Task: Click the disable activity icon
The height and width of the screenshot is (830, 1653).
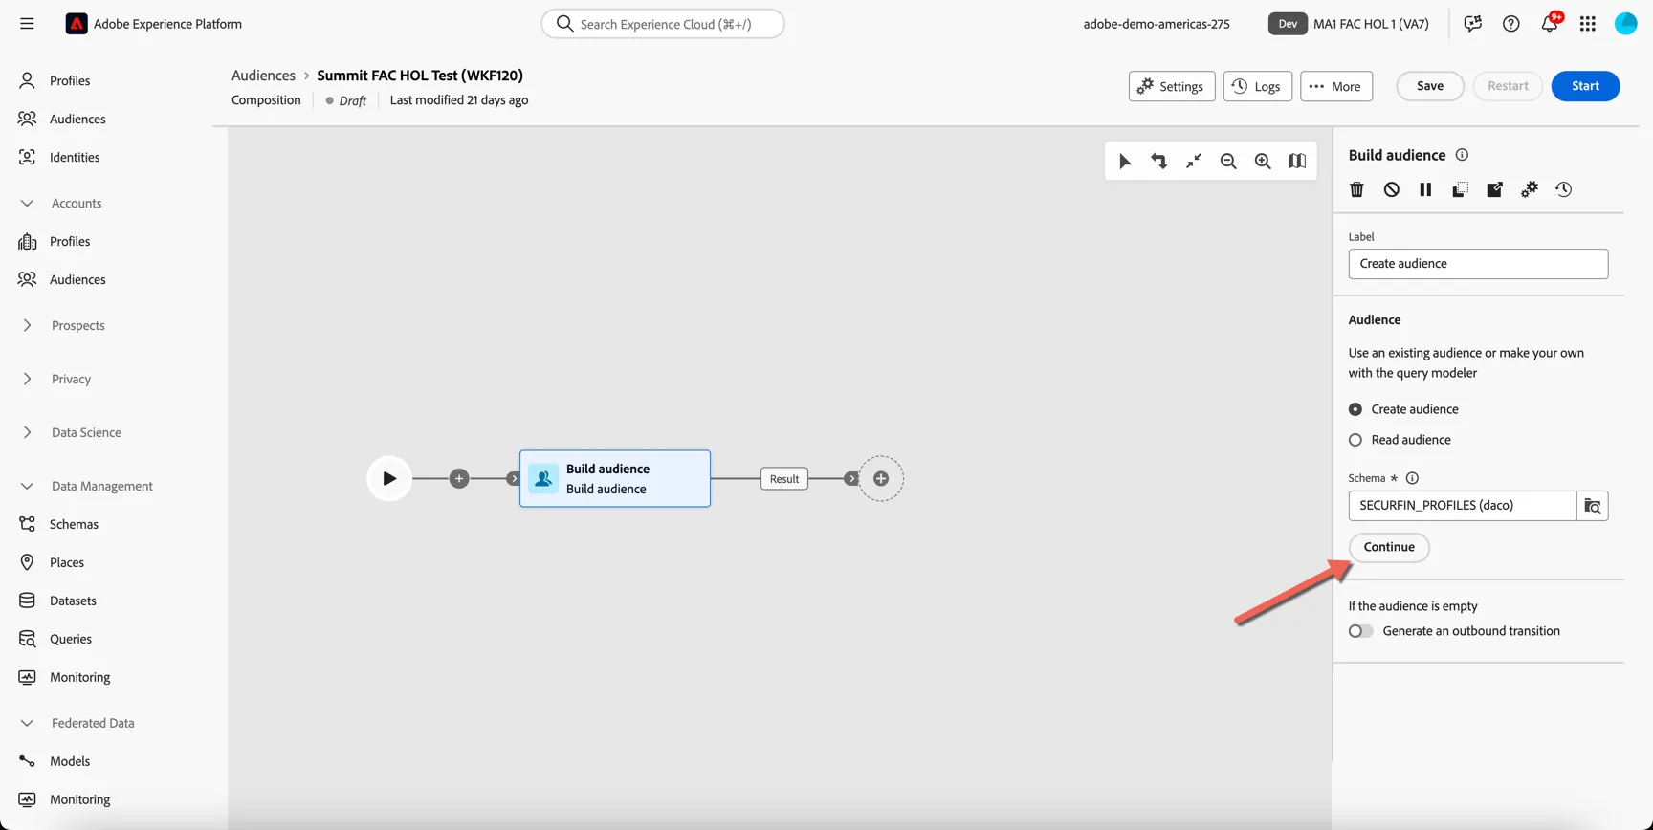Action: (x=1392, y=189)
